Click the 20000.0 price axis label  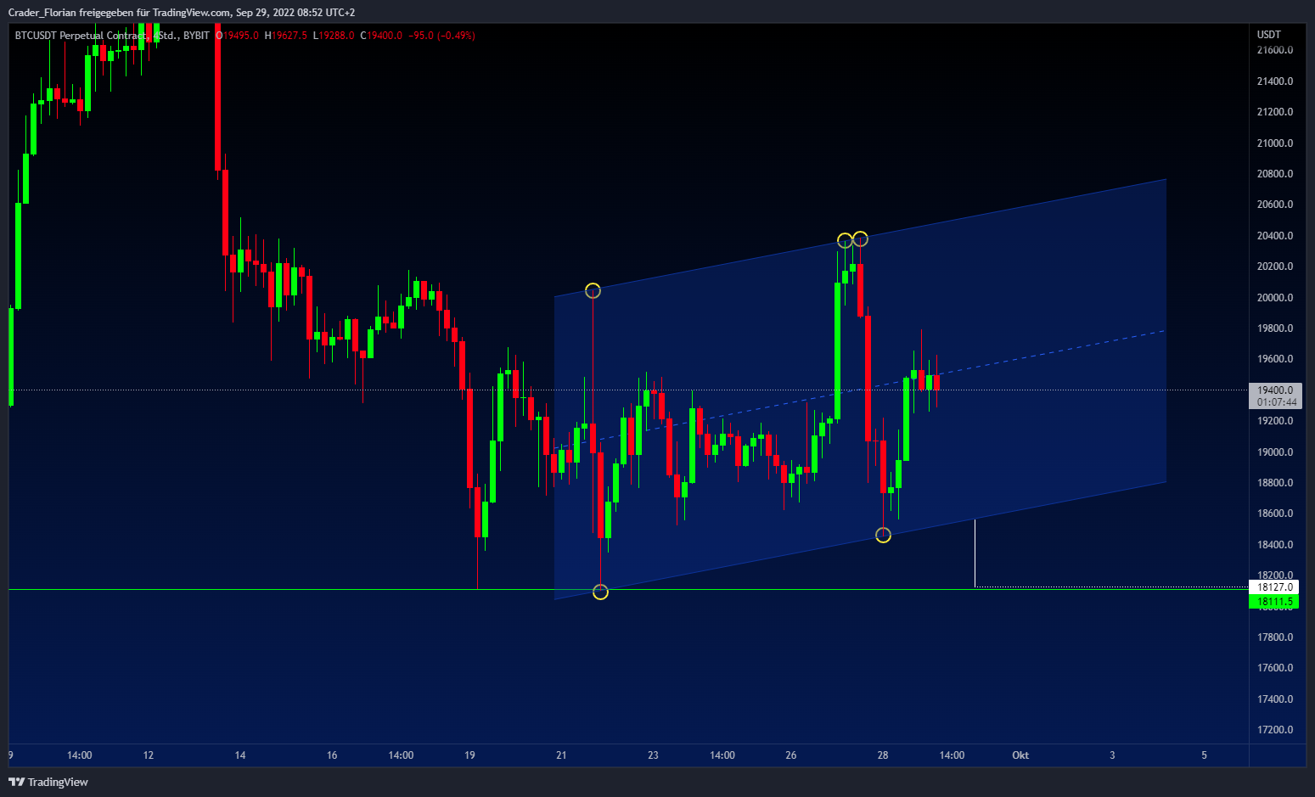(1275, 298)
